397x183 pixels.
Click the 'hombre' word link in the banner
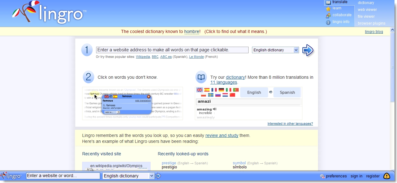pyautogui.click(x=192, y=31)
